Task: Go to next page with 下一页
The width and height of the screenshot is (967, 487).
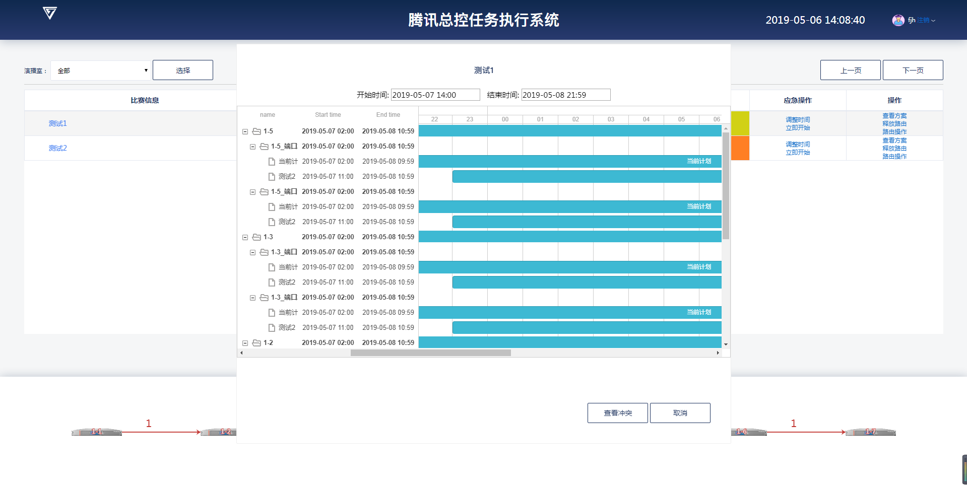Action: (913, 71)
